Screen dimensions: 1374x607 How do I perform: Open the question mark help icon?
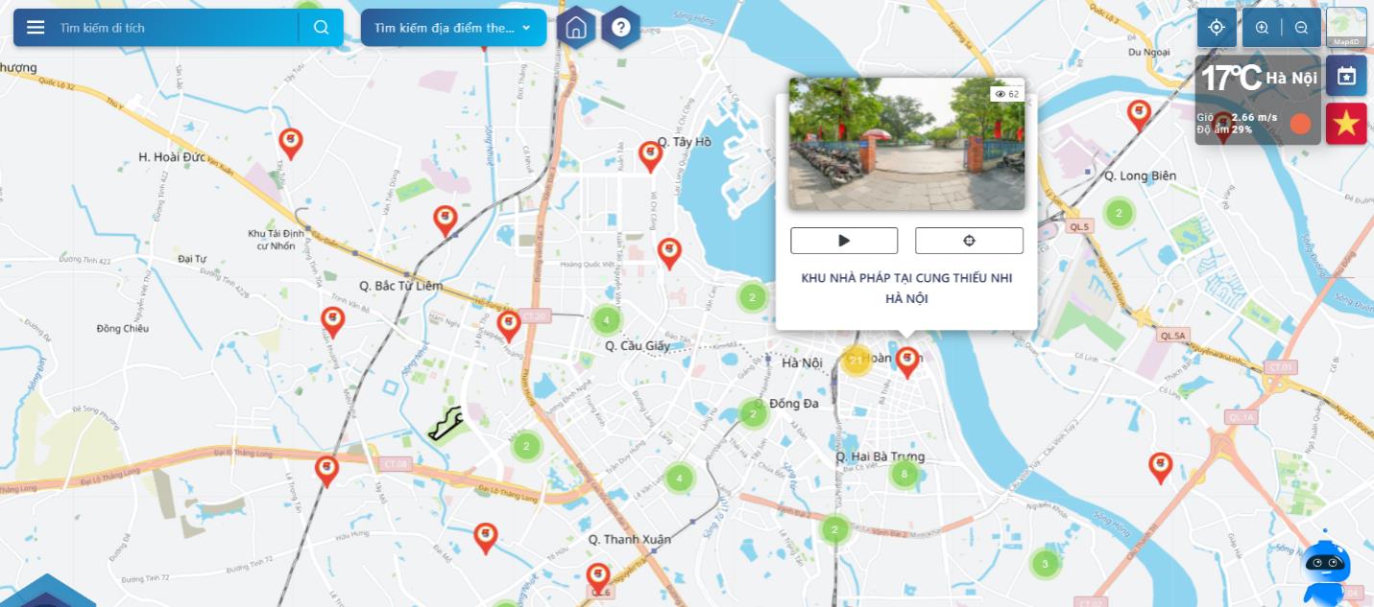click(x=621, y=28)
